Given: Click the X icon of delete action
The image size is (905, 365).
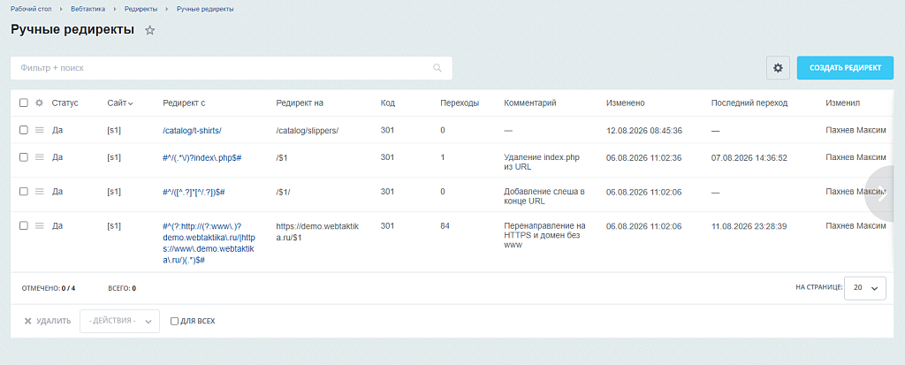Looking at the screenshot, I should point(27,321).
